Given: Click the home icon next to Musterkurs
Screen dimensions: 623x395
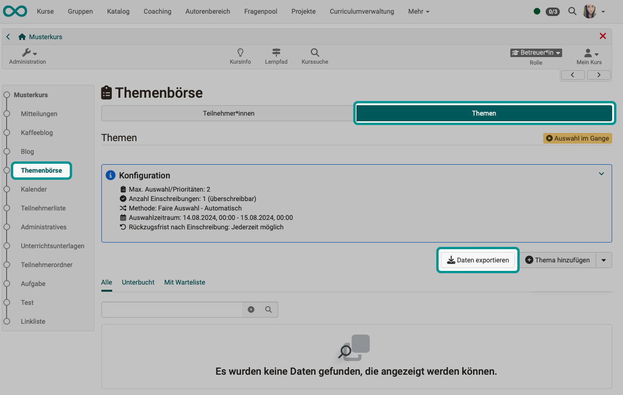Looking at the screenshot, I should tap(21, 36).
